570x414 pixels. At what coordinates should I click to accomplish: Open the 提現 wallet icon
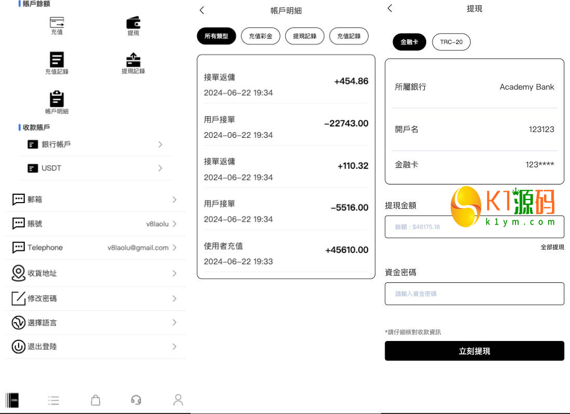133,22
